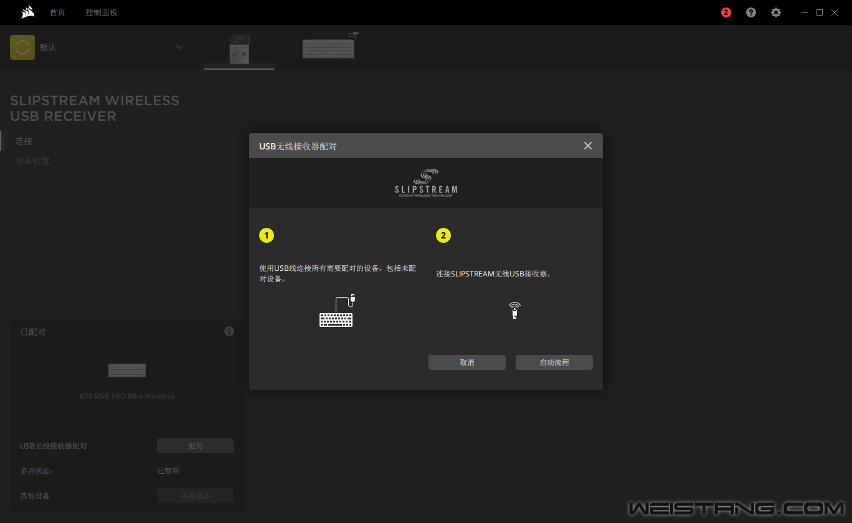Image resolution: width=852 pixels, height=523 pixels.
Task: Click the 多点状态 label
Action: [x=36, y=471]
